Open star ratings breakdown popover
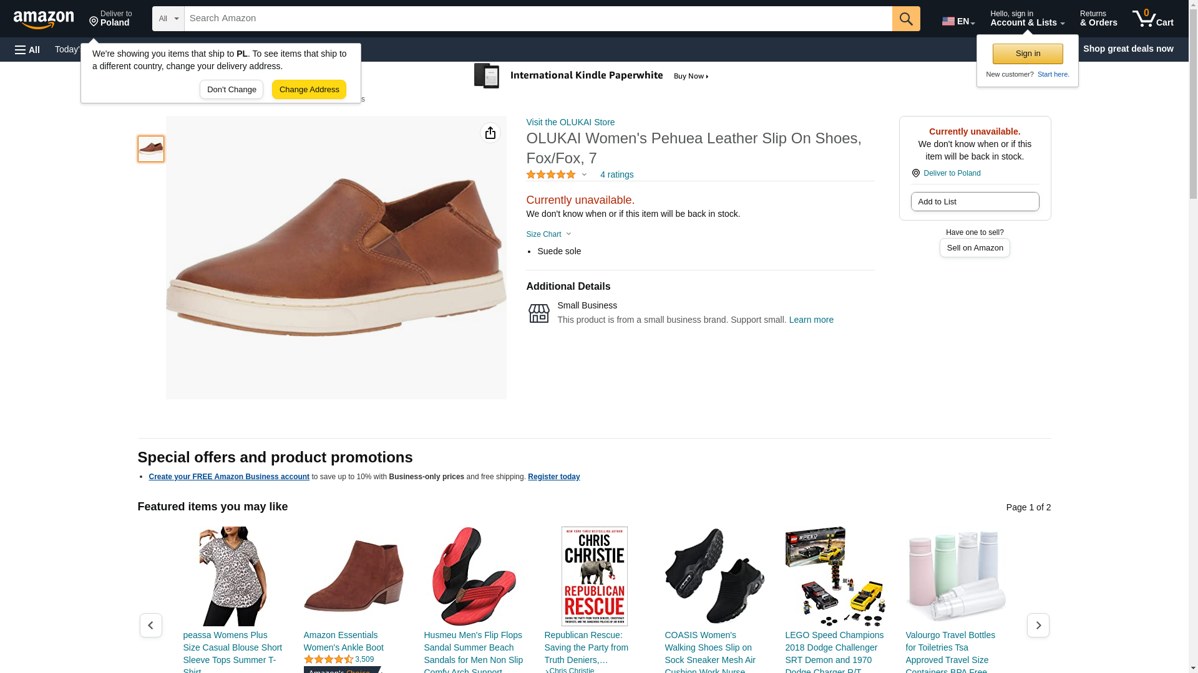This screenshot has height=673, width=1198. (x=557, y=175)
